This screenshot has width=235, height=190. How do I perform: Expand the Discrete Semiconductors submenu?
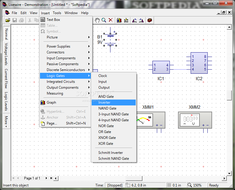point(66,70)
